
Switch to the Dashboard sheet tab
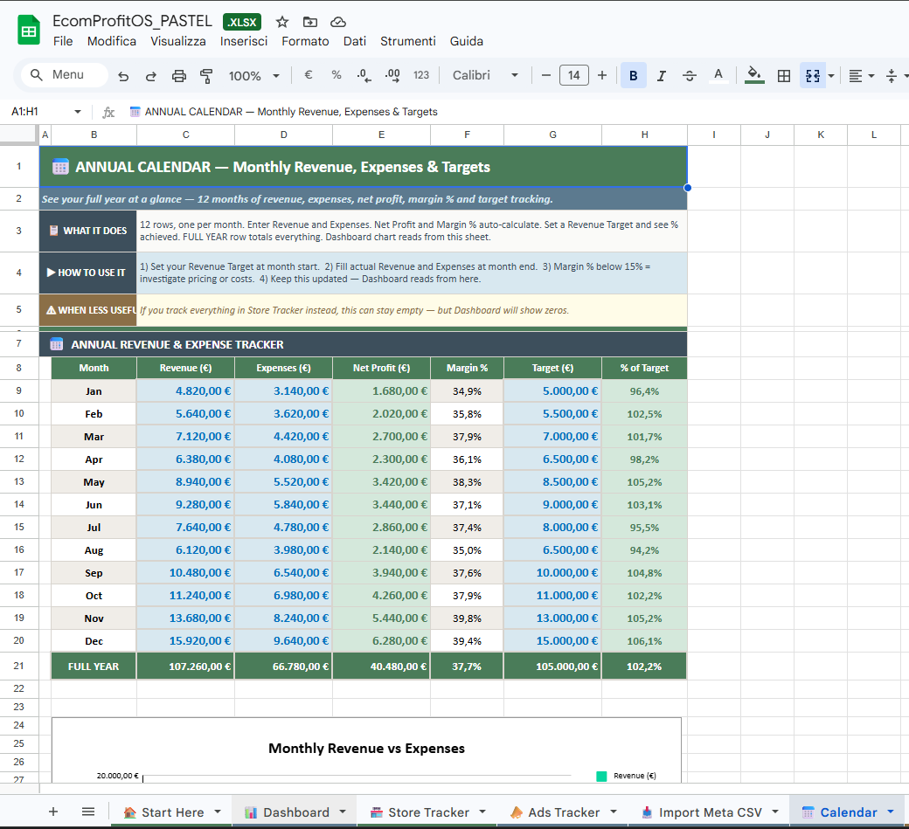tap(295, 812)
